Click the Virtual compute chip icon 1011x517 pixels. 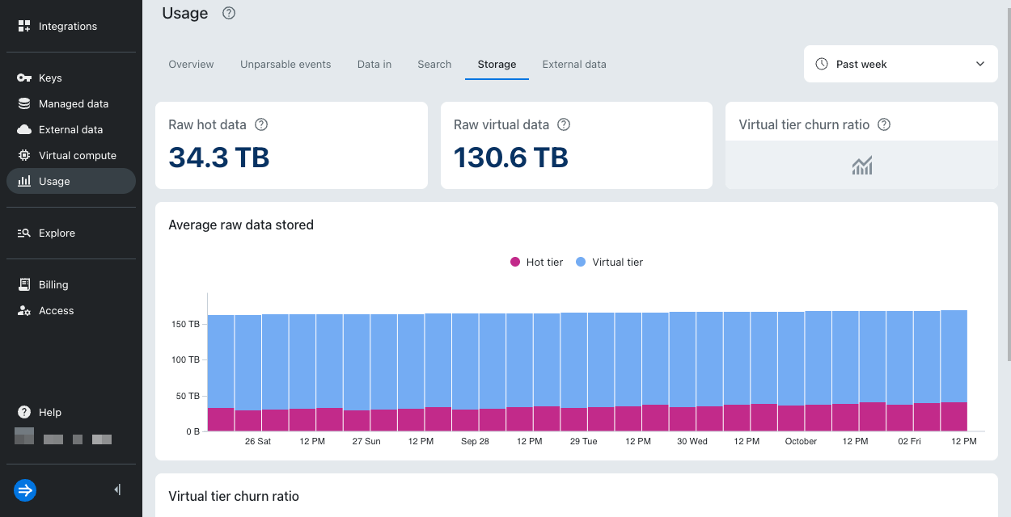tap(24, 155)
